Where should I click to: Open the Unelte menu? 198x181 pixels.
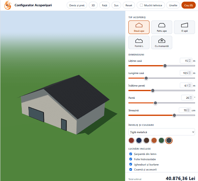point(173,5)
